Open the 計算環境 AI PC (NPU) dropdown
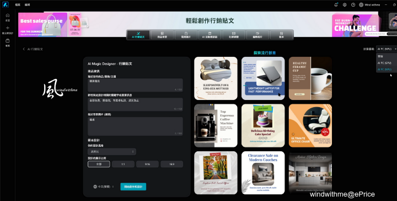The image size is (397, 201). tap(387, 49)
